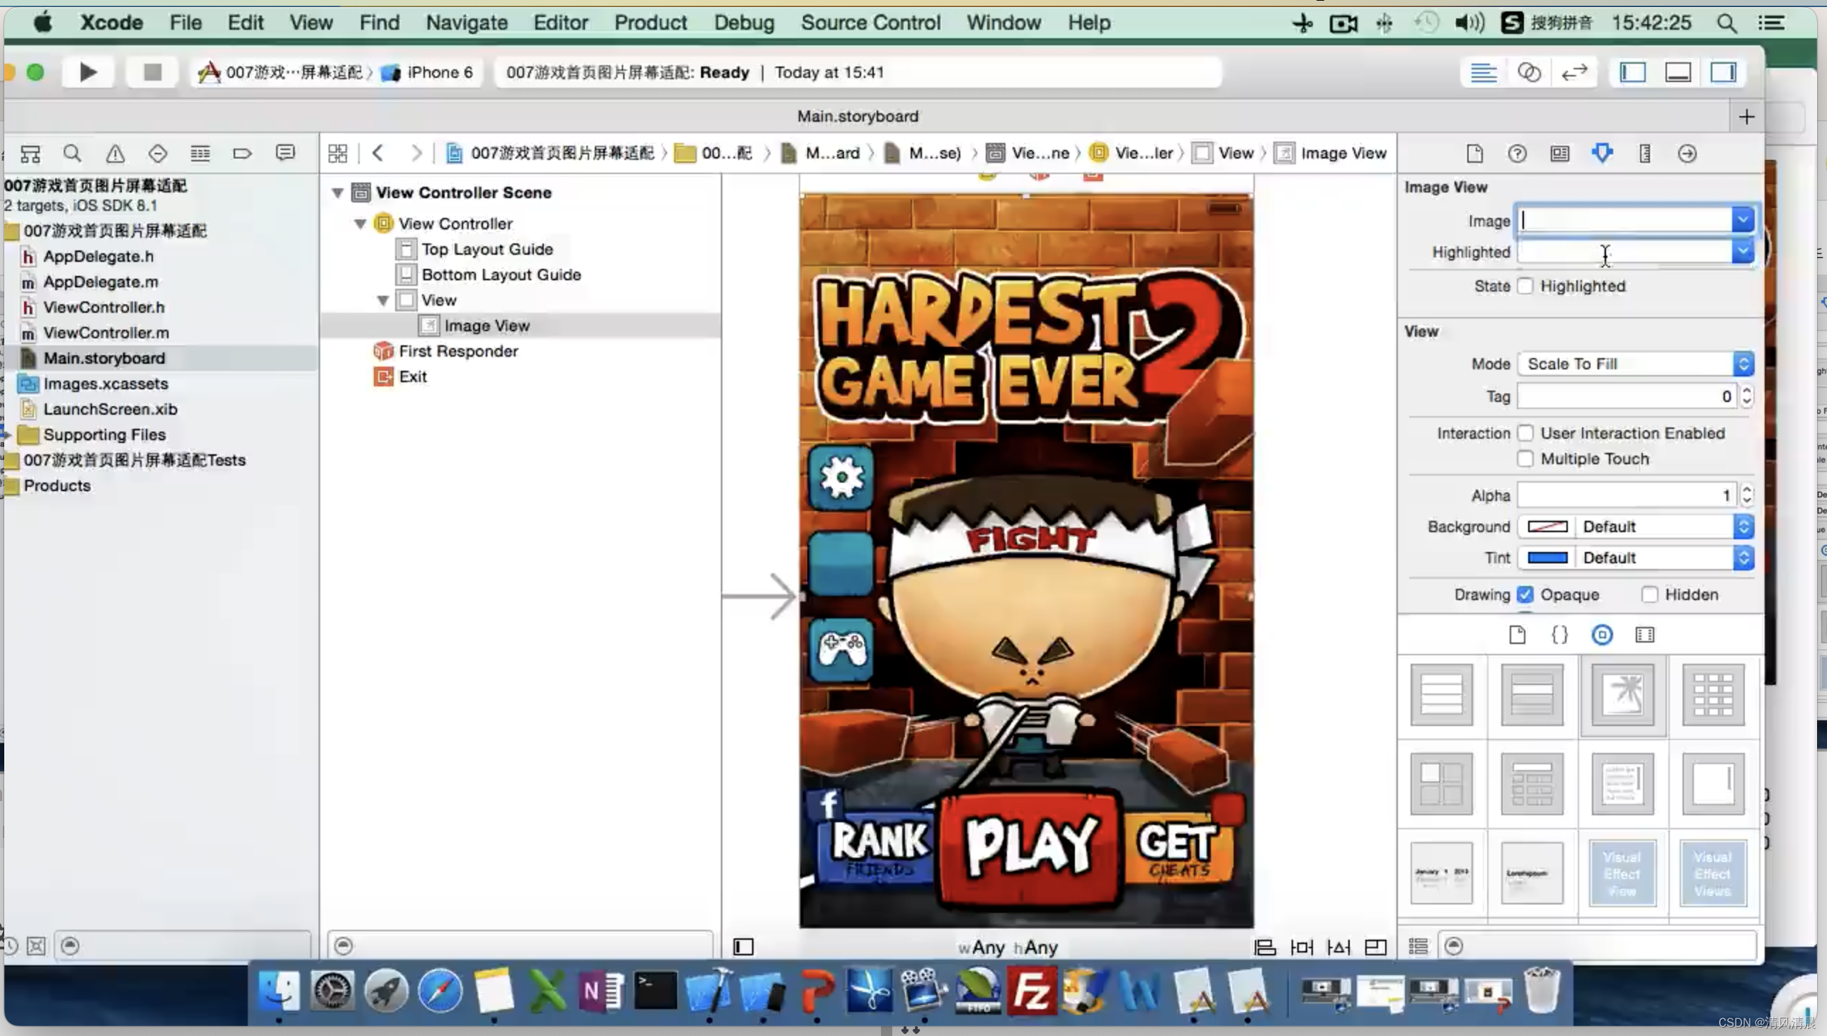Show the Standard editor
The height and width of the screenshot is (1036, 1827).
(1483, 73)
